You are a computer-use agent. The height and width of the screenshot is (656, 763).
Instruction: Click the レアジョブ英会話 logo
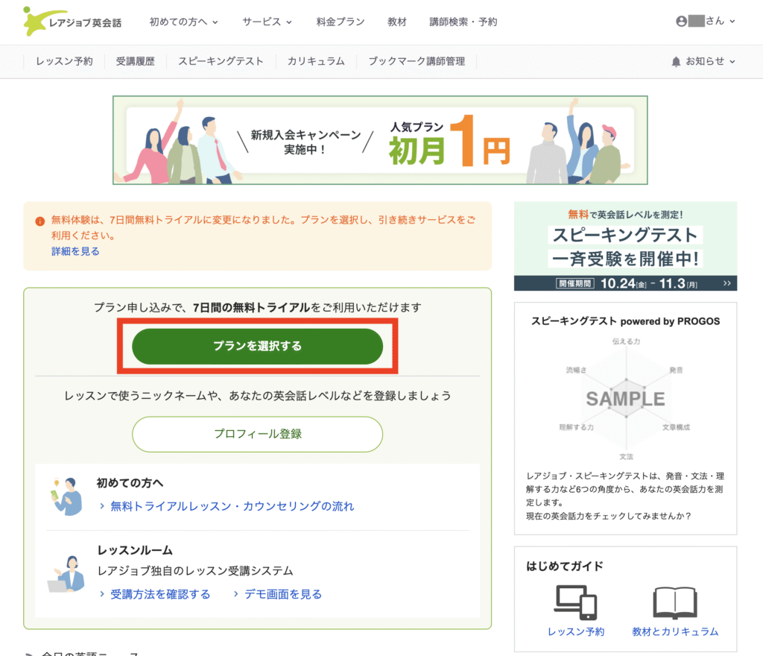pyautogui.click(x=72, y=22)
